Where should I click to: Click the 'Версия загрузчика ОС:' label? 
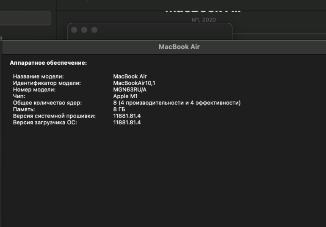pyautogui.click(x=45, y=123)
